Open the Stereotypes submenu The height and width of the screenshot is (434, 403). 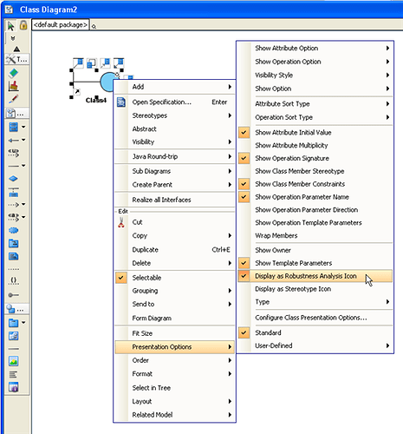tap(175, 115)
